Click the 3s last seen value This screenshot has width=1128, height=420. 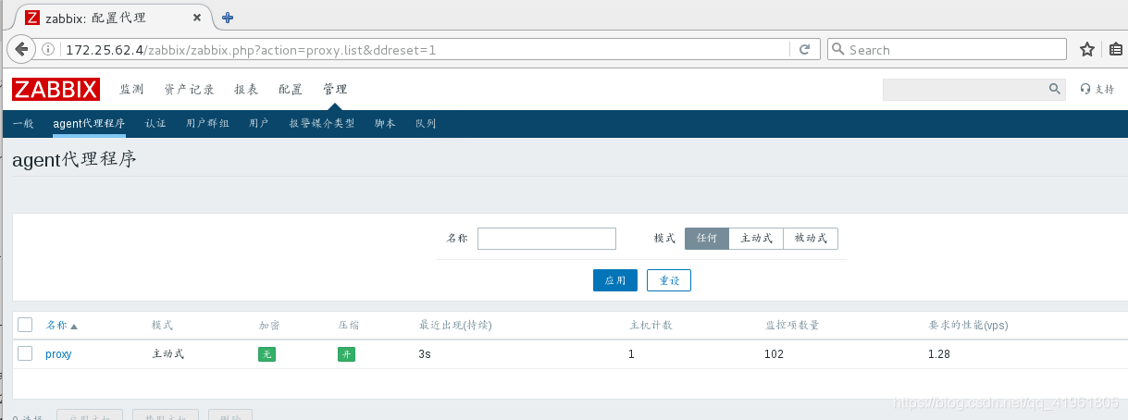click(x=425, y=354)
